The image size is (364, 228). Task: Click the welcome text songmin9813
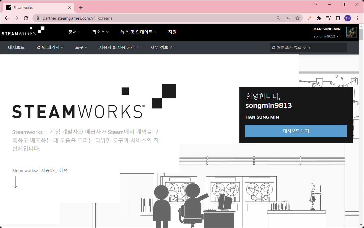269,106
